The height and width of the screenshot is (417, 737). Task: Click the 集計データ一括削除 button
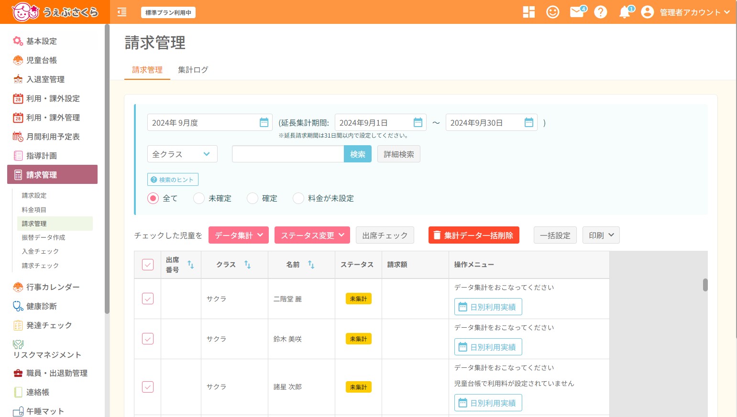click(x=474, y=235)
